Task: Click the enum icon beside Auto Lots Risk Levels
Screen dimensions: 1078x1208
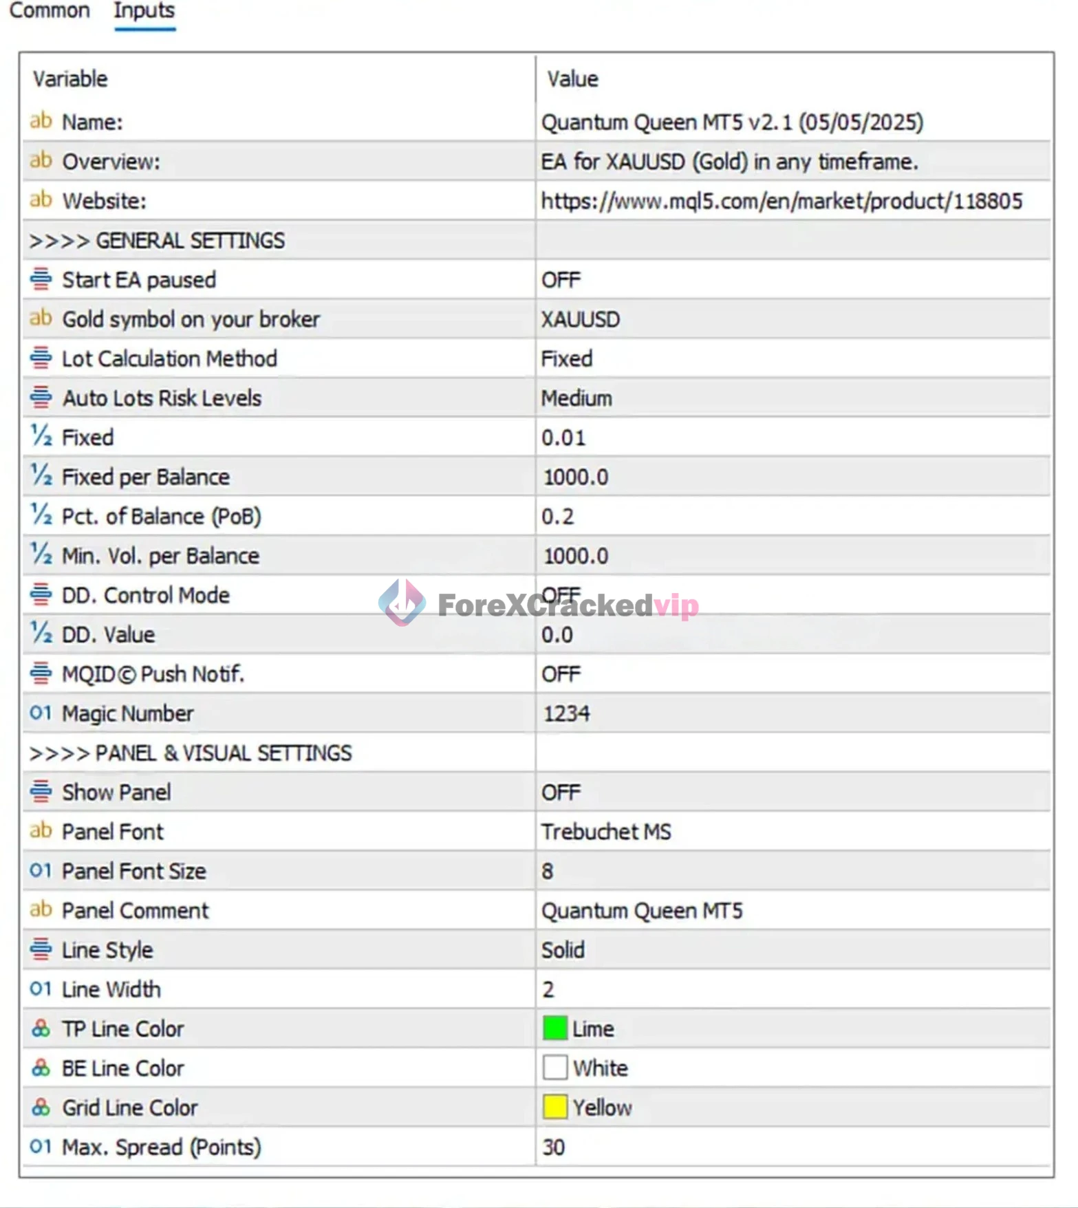Action: click(x=41, y=397)
